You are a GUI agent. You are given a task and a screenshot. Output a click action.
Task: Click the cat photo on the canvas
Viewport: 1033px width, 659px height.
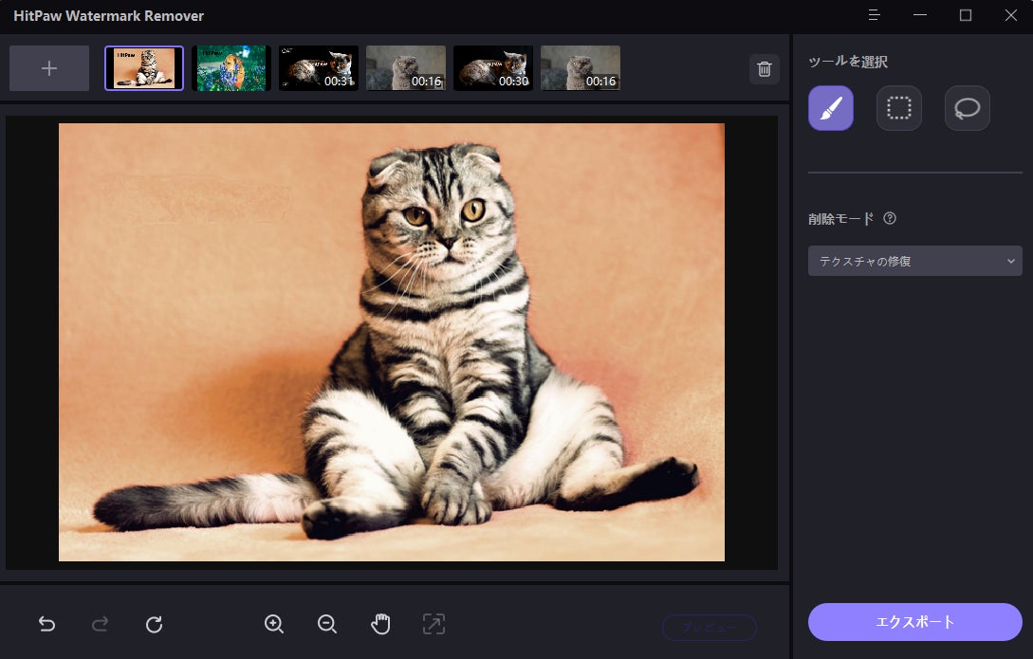[x=392, y=342]
